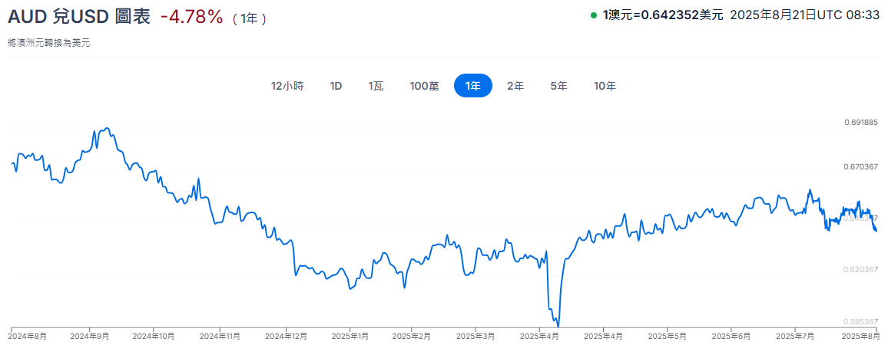The height and width of the screenshot is (345, 888).
Task: Click the 2025年2月 x-axis label
Action: (x=413, y=336)
